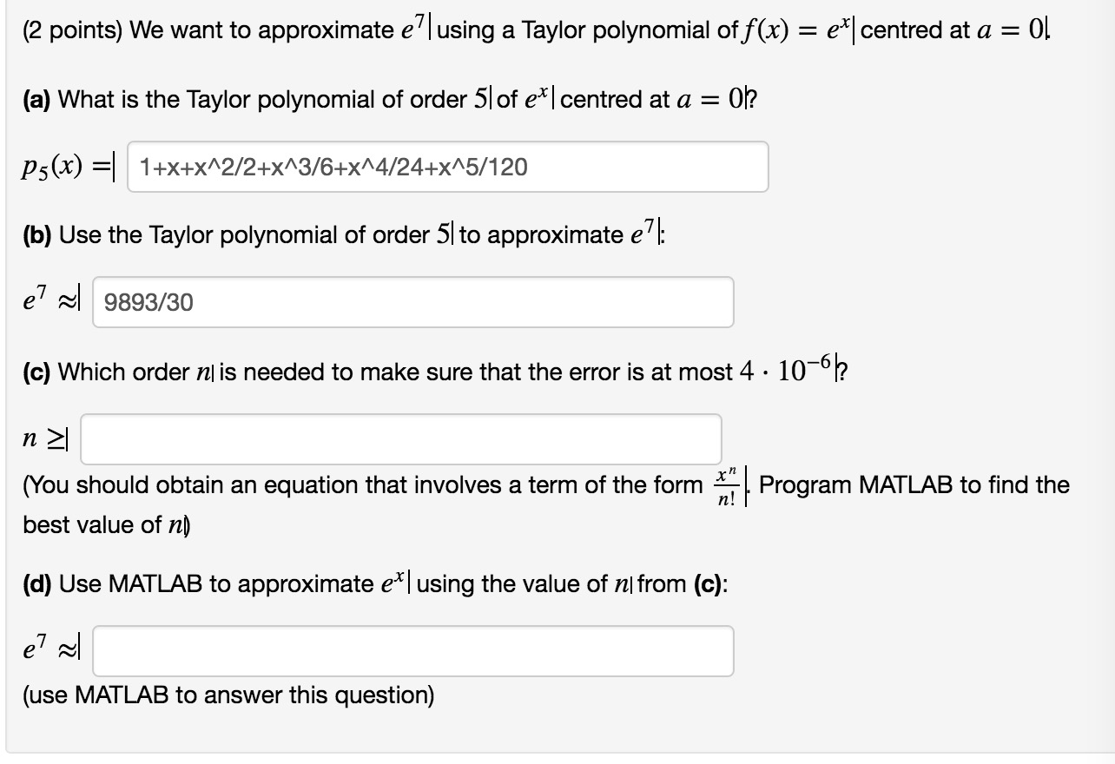Image resolution: width=1115 pixels, height=764 pixels.
Task: Click the bold (b) question label
Action: click(36, 234)
